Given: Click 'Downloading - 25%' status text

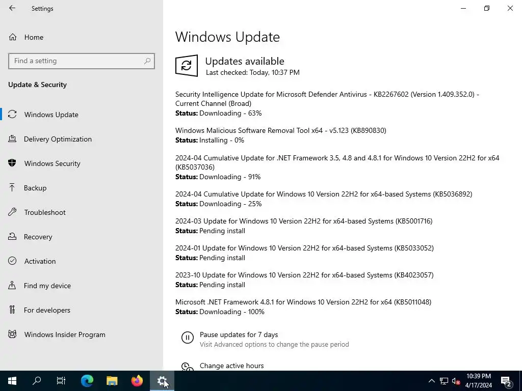Looking at the screenshot, I should point(230,204).
